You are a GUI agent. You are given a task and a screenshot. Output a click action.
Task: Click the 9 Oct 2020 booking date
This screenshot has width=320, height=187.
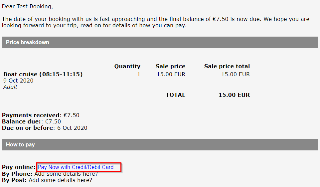18,81
